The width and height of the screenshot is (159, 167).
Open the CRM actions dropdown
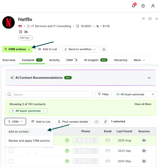coord(17,49)
